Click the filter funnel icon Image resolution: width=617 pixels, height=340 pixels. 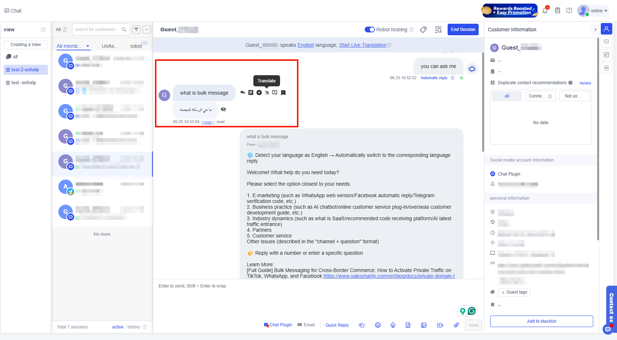click(136, 30)
